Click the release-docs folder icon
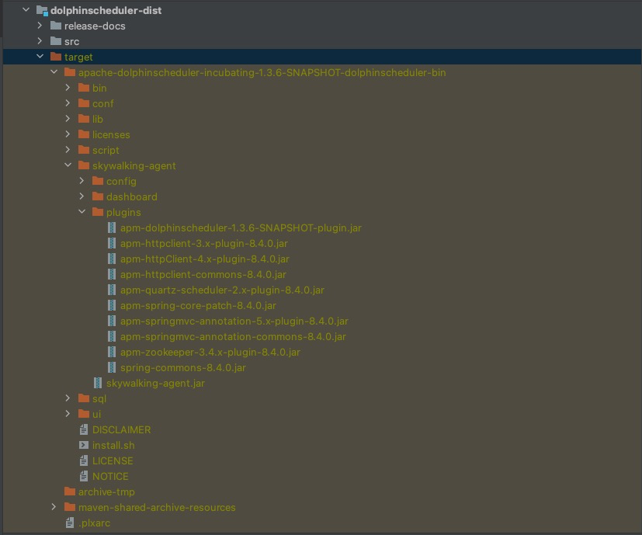The height and width of the screenshot is (535, 642). [56, 26]
